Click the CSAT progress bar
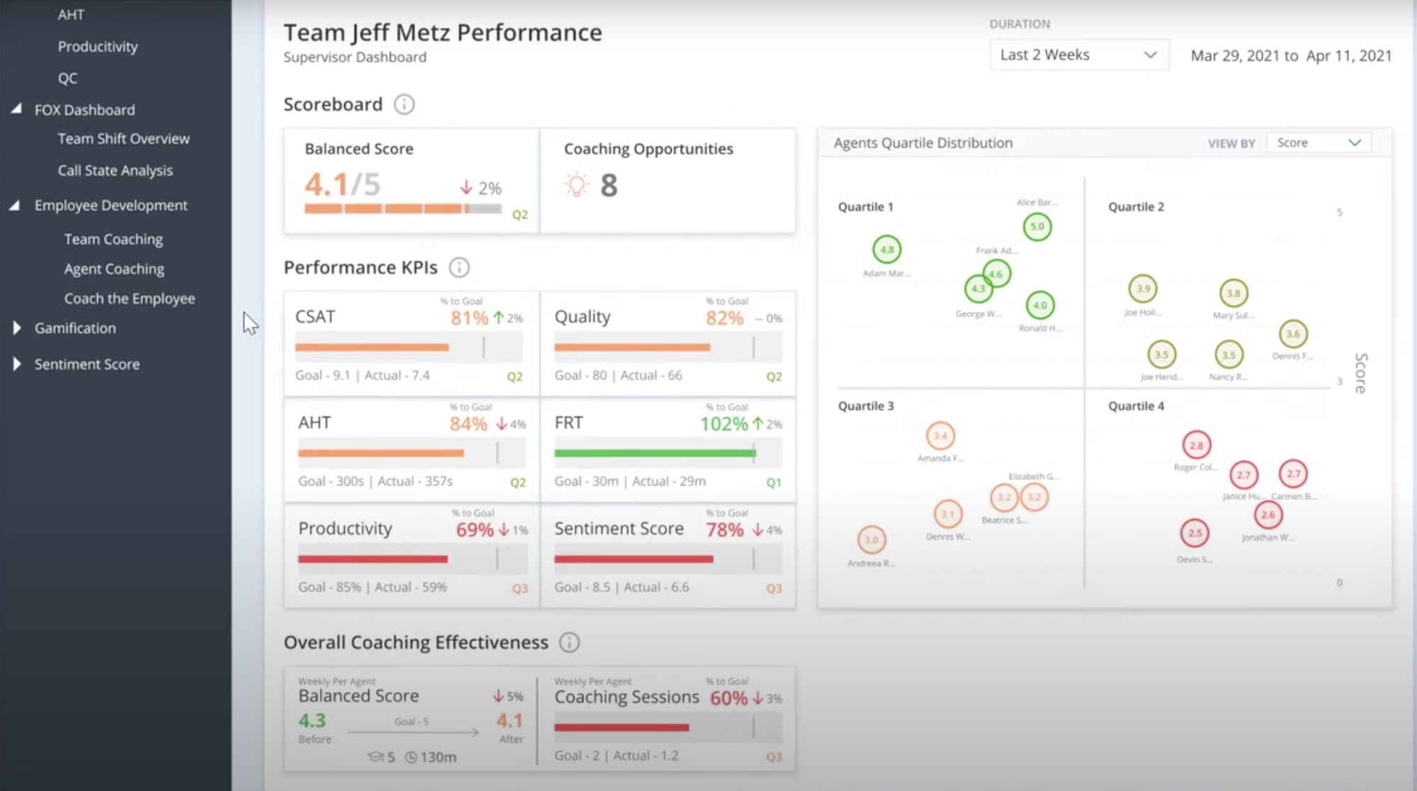The width and height of the screenshot is (1417, 791). pos(409,347)
